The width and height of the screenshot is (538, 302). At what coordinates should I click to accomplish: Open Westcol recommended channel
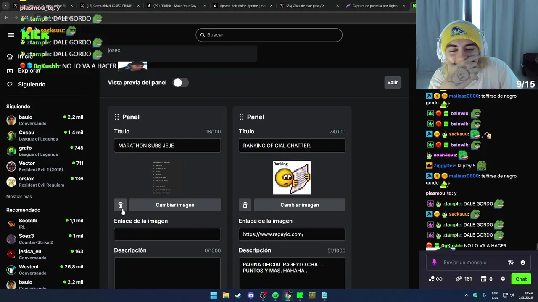click(45, 270)
